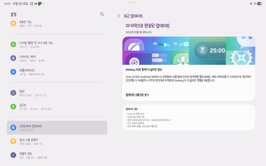Open 애플리케이션 settings entry
This screenshot has width=266, height=166.
click(x=57, y=72)
